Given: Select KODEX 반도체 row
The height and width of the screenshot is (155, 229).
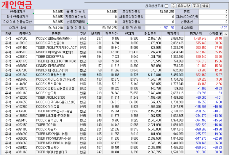Looking at the screenshot, I should tap(112, 93).
